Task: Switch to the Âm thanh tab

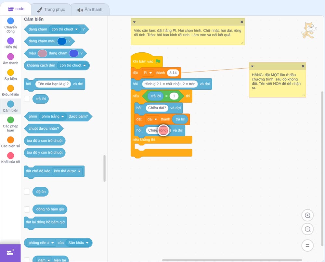Action: tap(90, 9)
